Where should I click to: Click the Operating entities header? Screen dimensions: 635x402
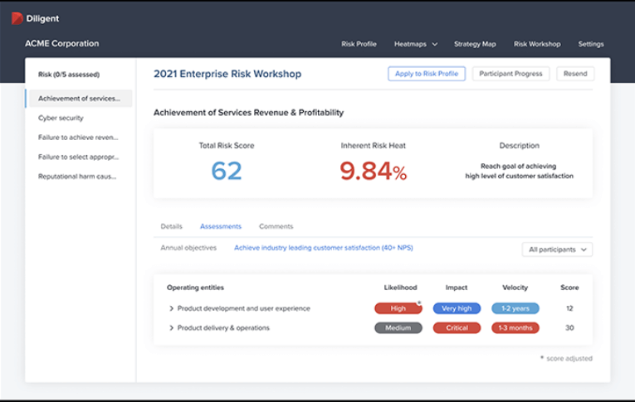click(195, 288)
